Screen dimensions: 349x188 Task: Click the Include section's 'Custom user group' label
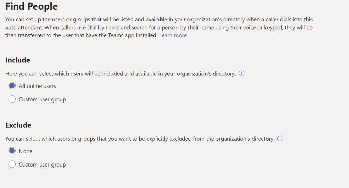coord(42,99)
